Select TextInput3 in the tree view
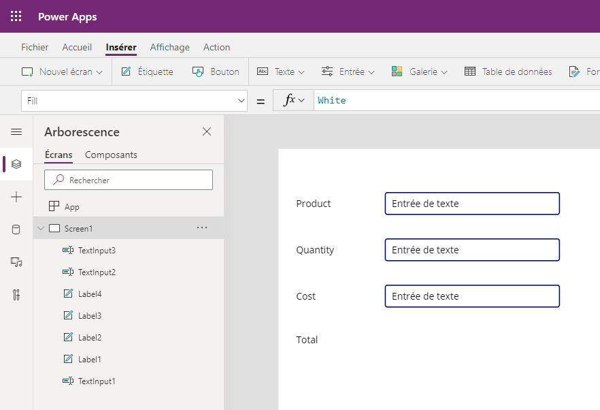Viewport: 600px width, 410px height. (x=96, y=250)
